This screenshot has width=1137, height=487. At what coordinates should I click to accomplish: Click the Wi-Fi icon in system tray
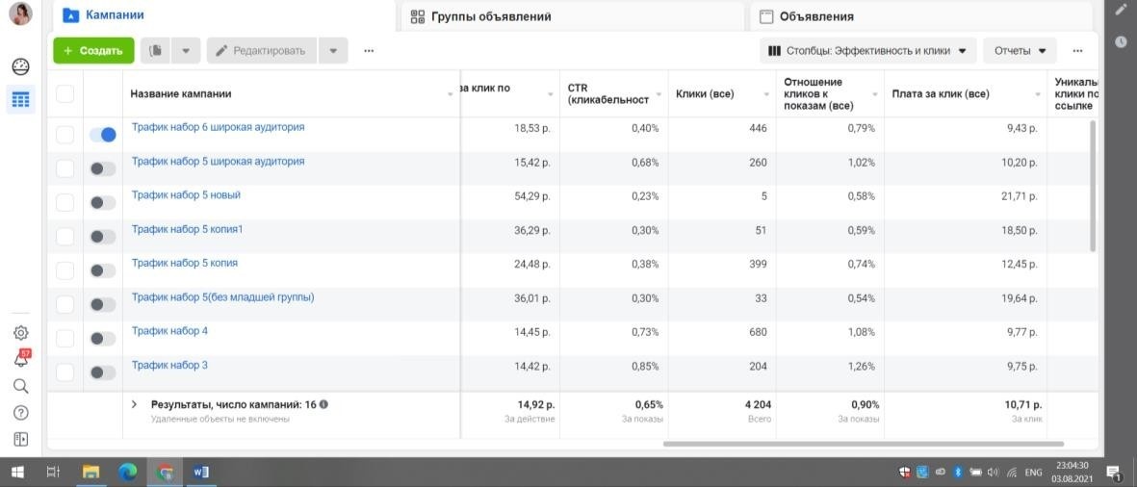click(x=1012, y=473)
